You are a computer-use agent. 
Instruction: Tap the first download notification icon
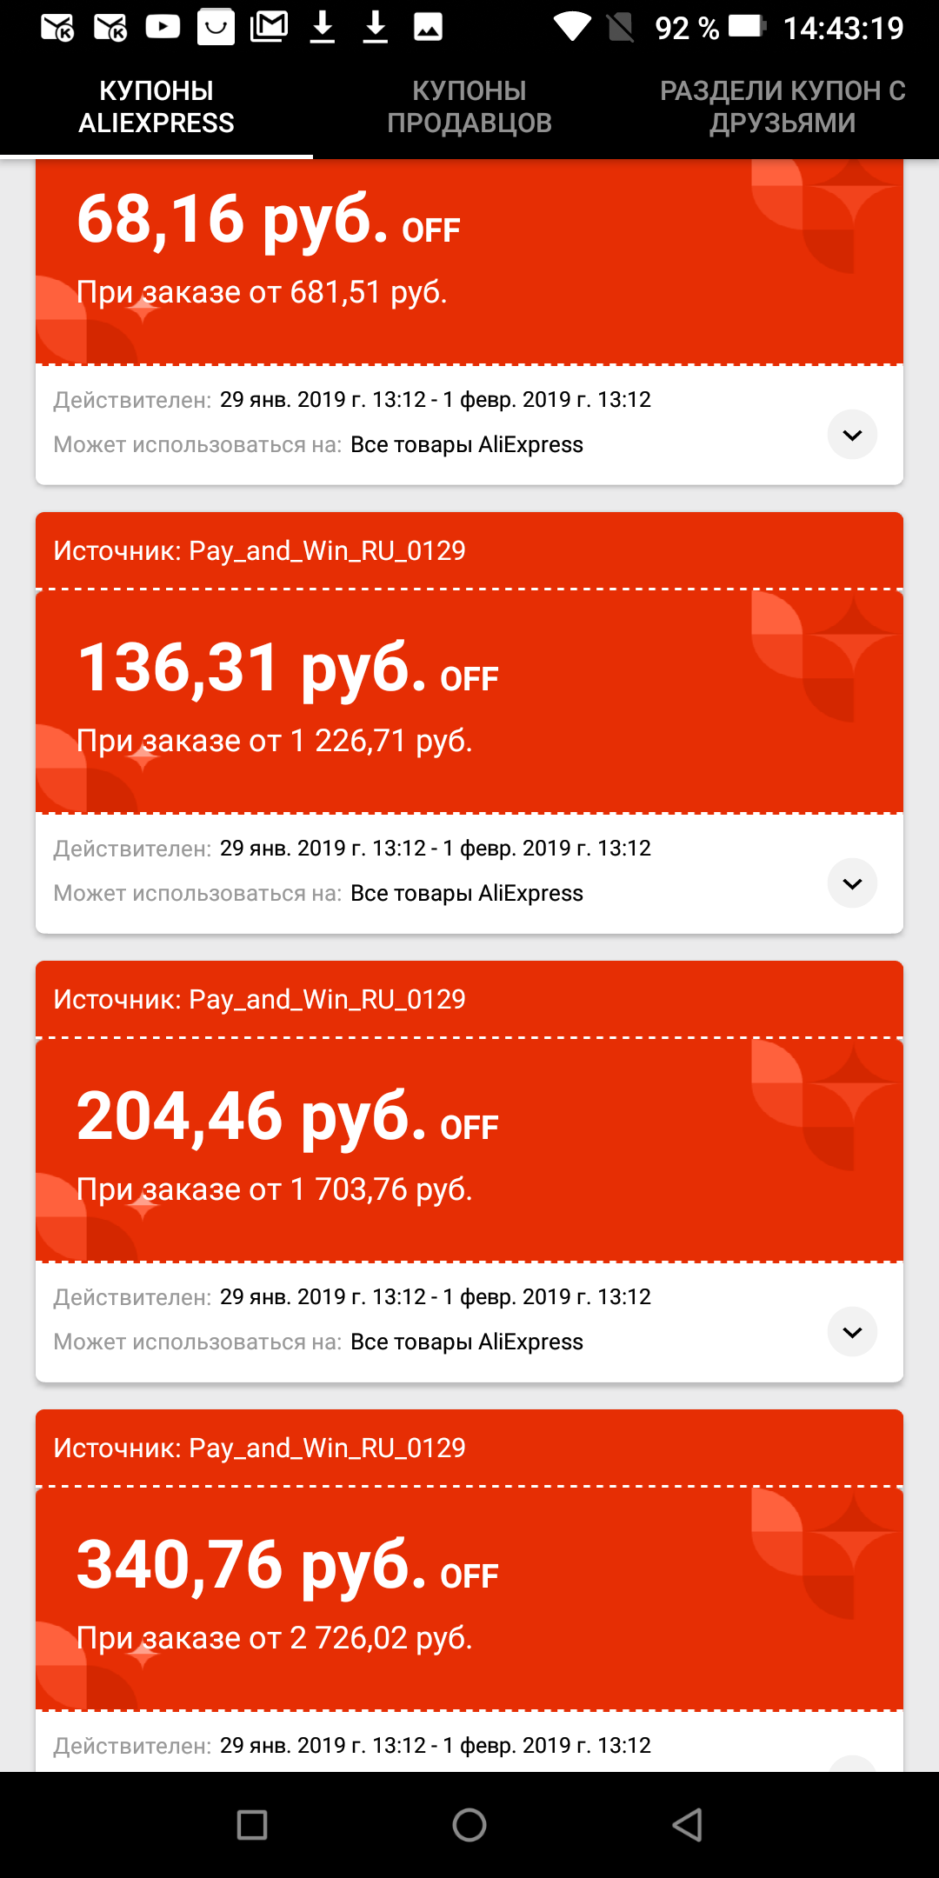tap(323, 27)
